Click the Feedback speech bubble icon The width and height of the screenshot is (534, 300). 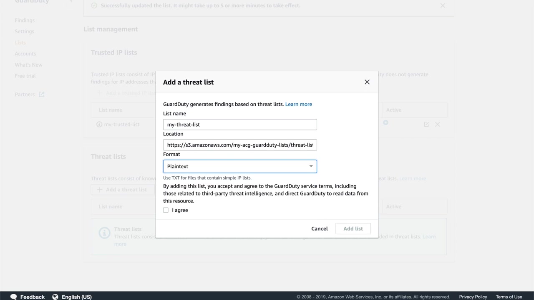14,297
